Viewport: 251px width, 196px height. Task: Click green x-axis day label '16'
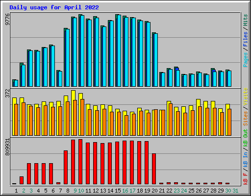pyautogui.click(x=125, y=191)
